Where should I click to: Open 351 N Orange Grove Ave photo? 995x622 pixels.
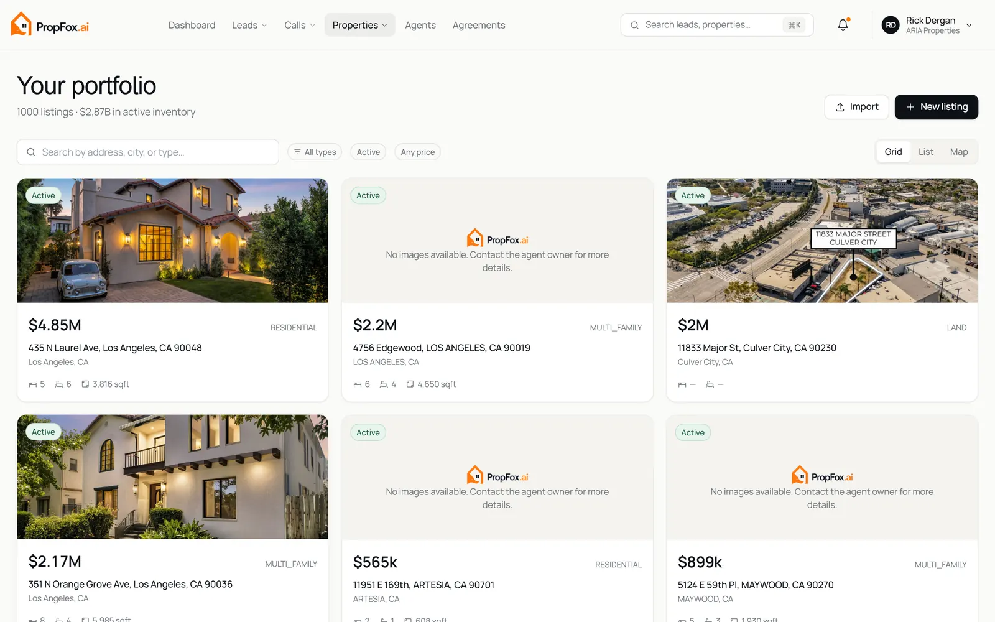coord(173,477)
